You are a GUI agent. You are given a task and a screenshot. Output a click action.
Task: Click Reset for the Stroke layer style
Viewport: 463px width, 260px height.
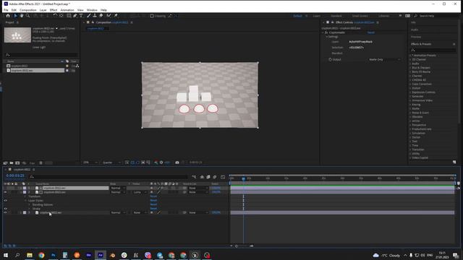click(153, 209)
